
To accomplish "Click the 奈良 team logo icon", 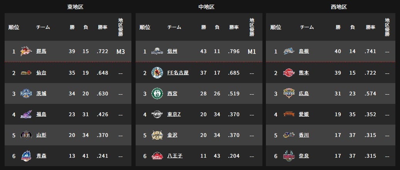I will click(289, 156).
